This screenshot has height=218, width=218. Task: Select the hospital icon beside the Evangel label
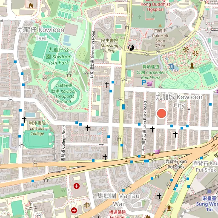point(74,210)
